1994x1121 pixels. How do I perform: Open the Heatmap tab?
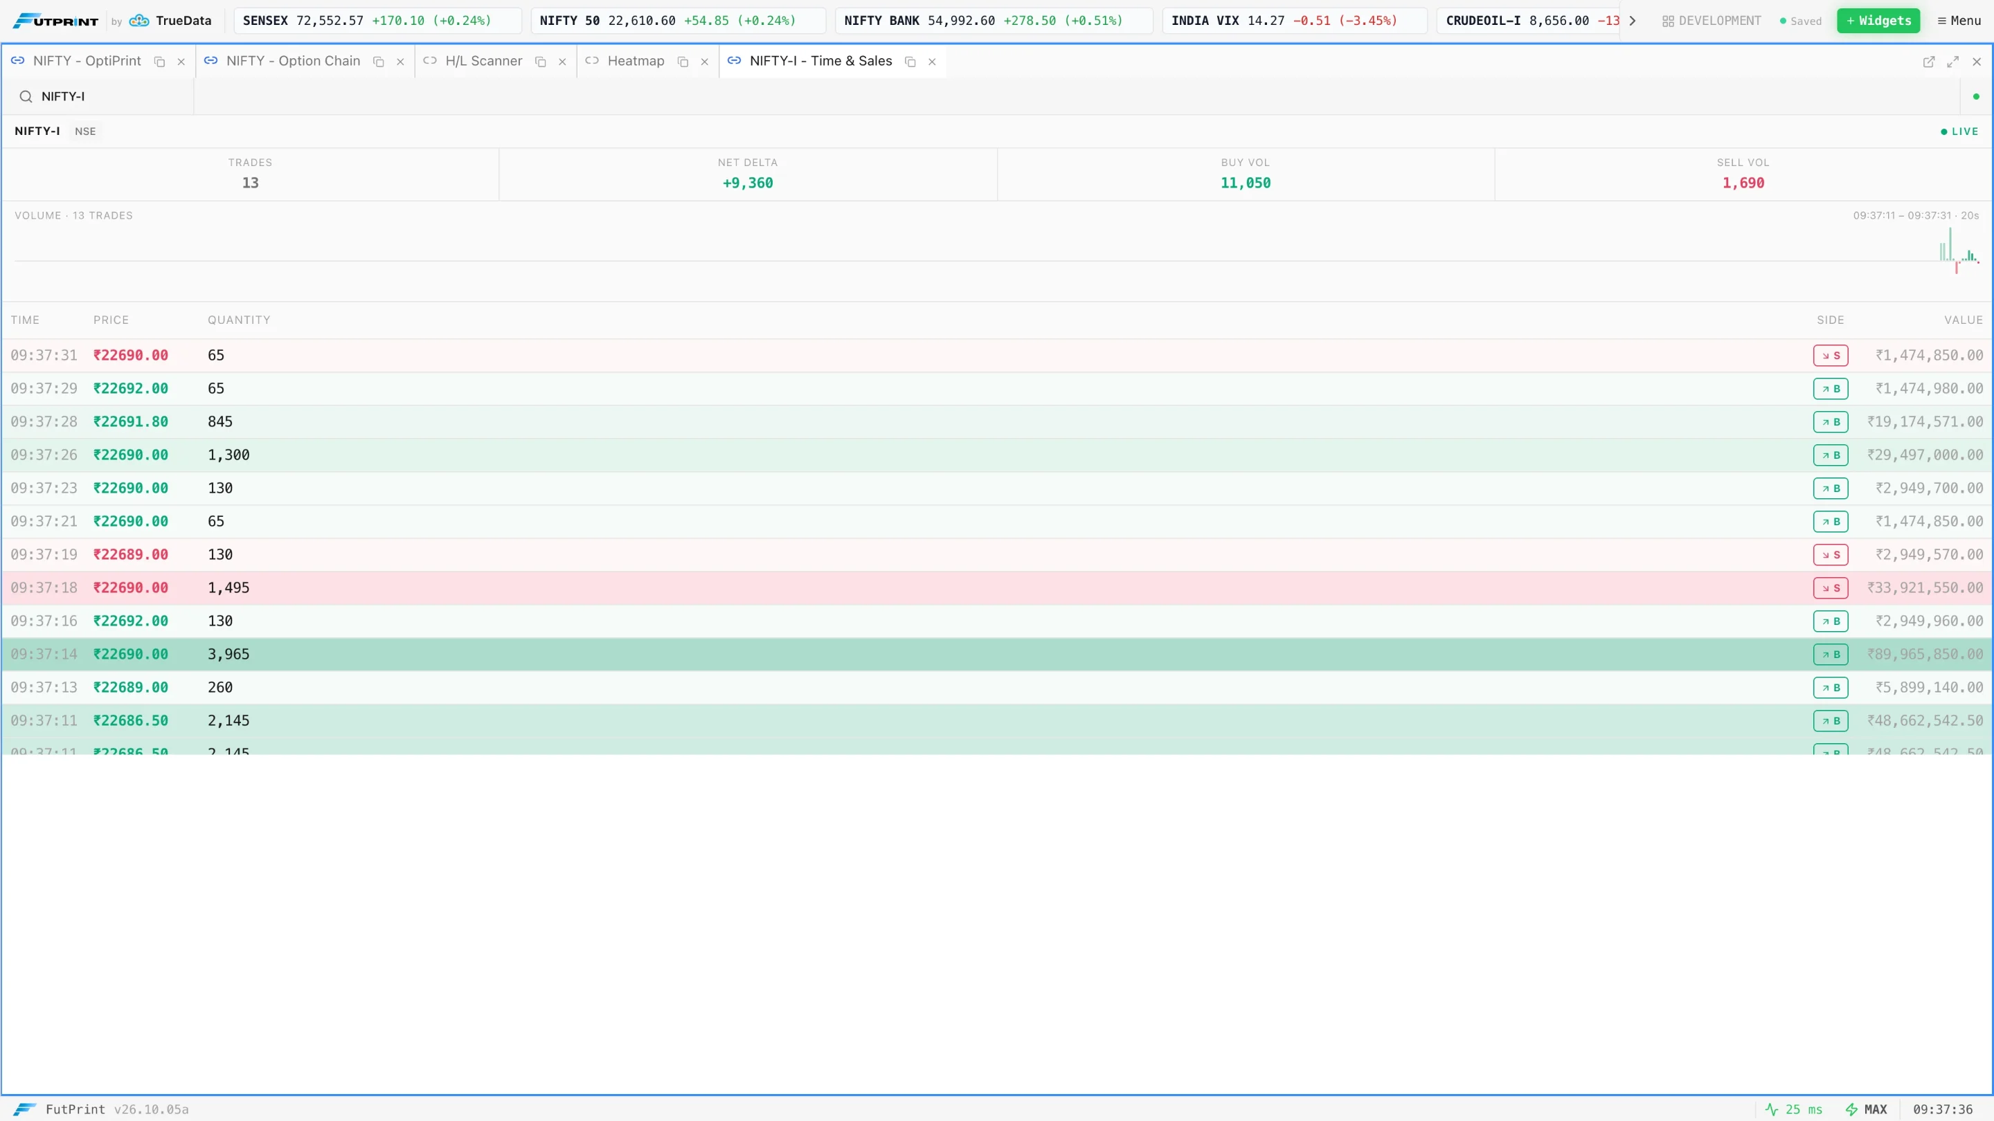coord(636,61)
